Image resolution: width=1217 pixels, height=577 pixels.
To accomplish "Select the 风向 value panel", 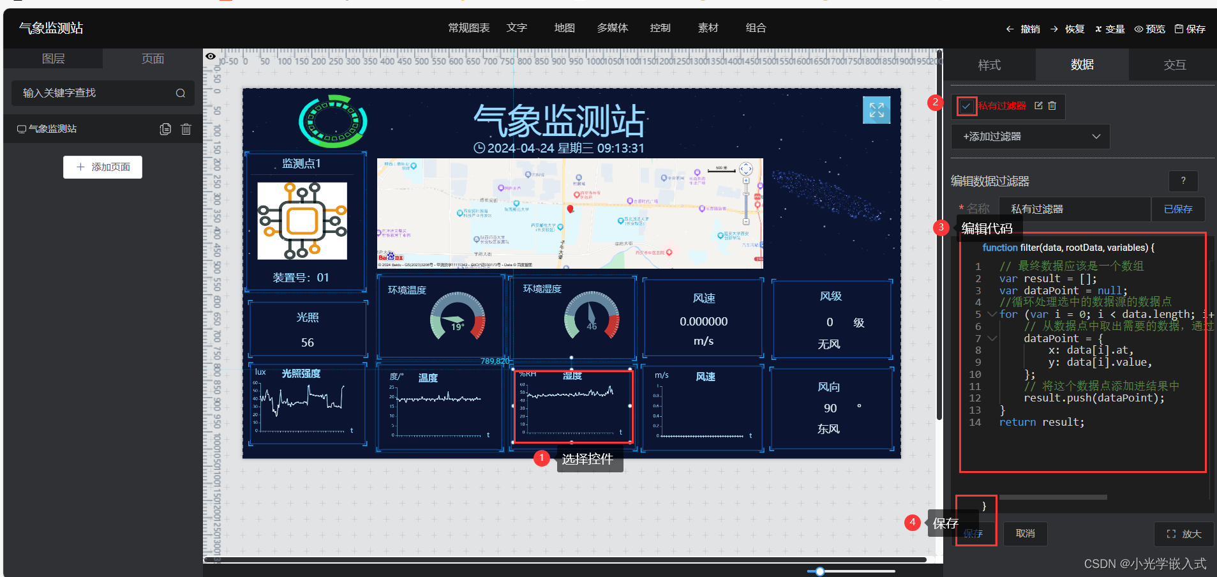I will coord(832,408).
